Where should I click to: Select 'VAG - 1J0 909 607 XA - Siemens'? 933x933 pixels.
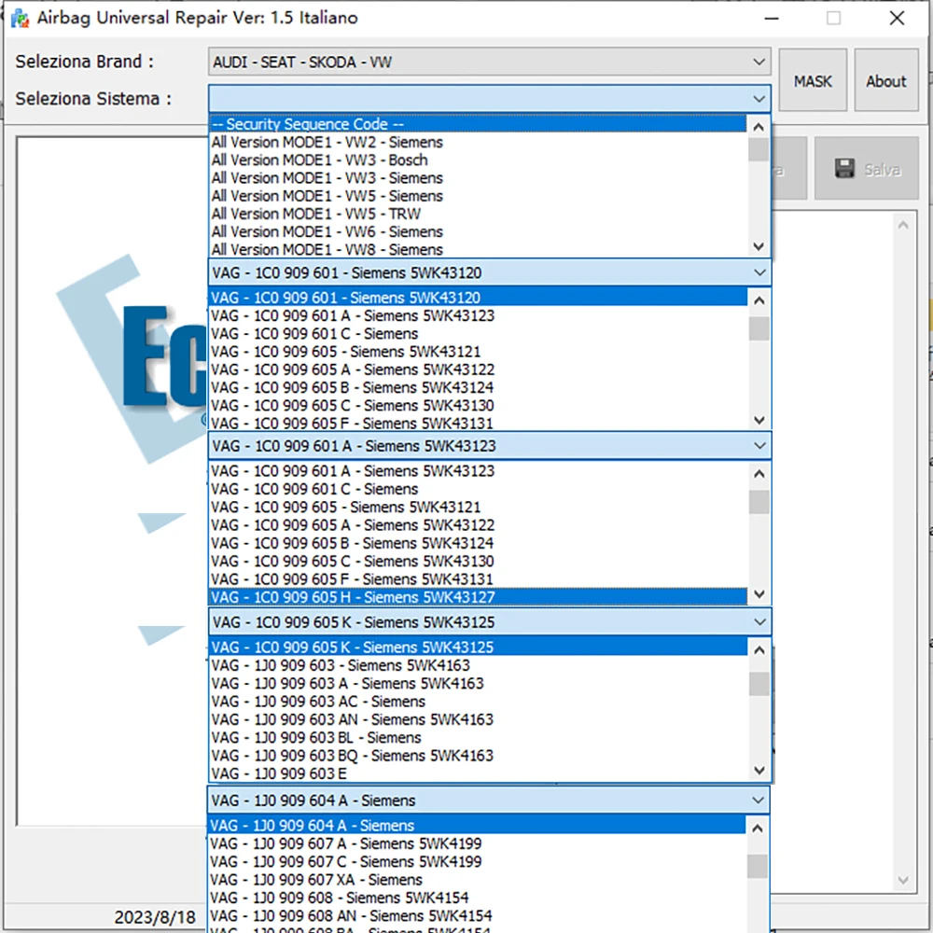click(477, 880)
